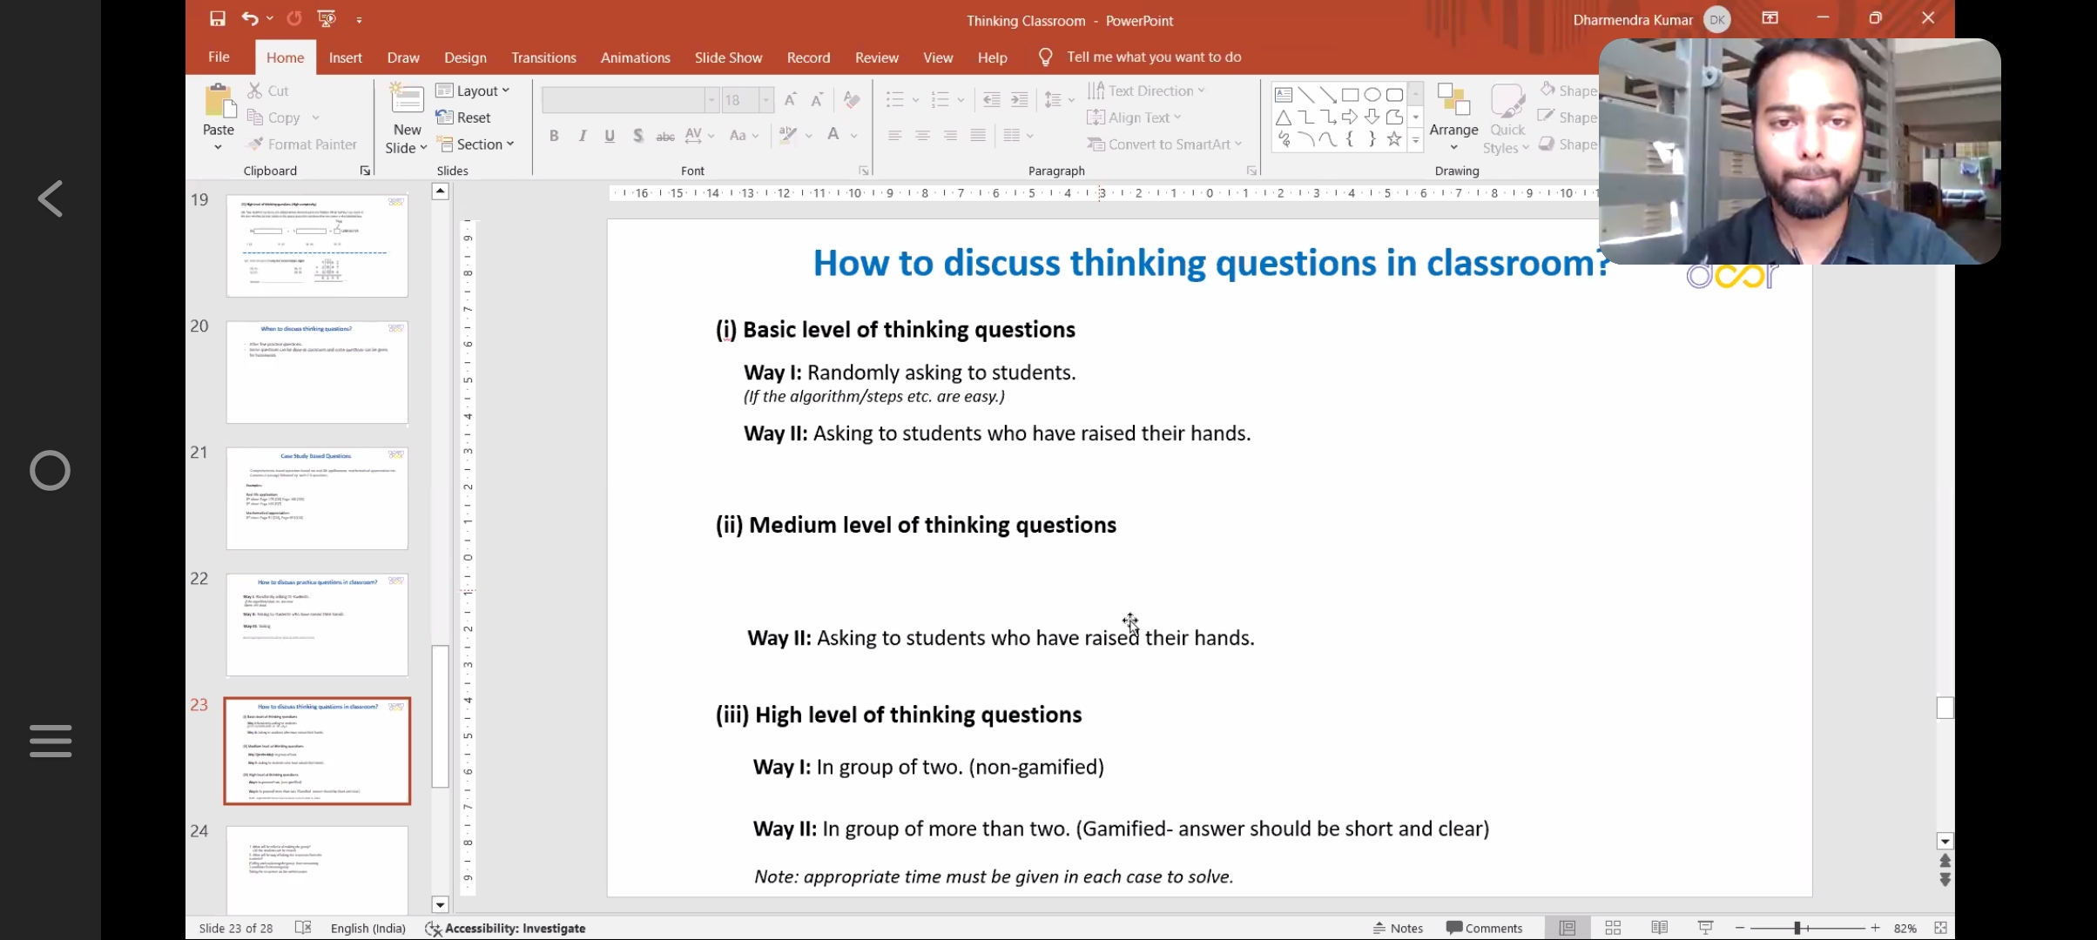Image resolution: width=2097 pixels, height=940 pixels.
Task: Increase font size icon
Action: click(790, 100)
